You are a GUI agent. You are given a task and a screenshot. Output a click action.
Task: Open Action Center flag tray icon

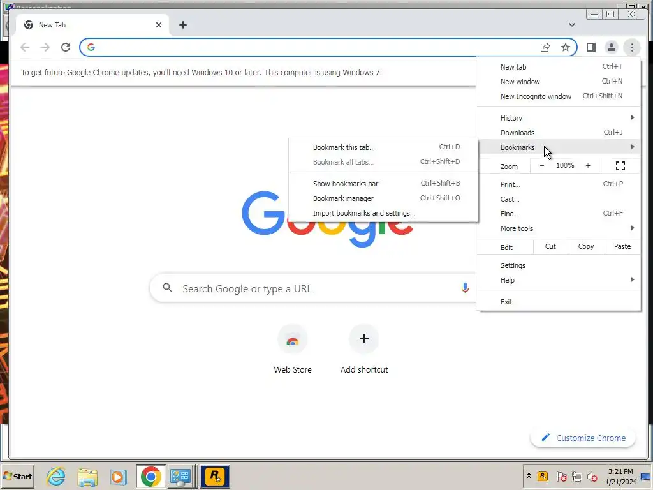tap(561, 476)
